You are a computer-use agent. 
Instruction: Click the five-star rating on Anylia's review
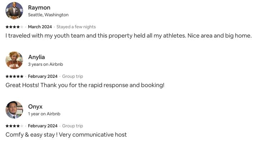point(14,76)
